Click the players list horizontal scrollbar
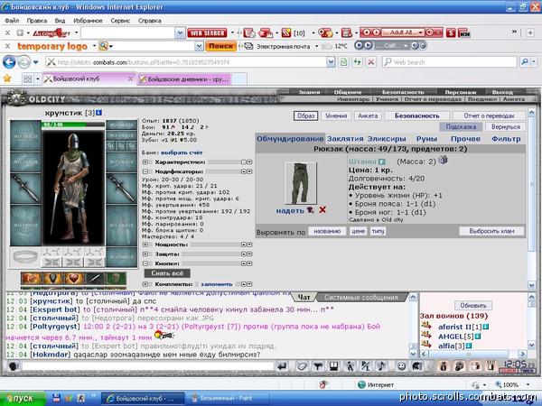The height and width of the screenshot is (406, 542). (473, 354)
